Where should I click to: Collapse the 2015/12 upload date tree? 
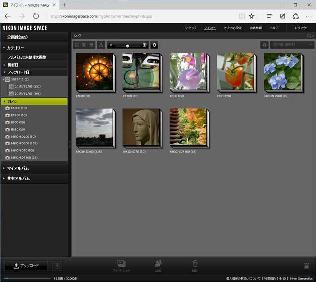[3, 79]
